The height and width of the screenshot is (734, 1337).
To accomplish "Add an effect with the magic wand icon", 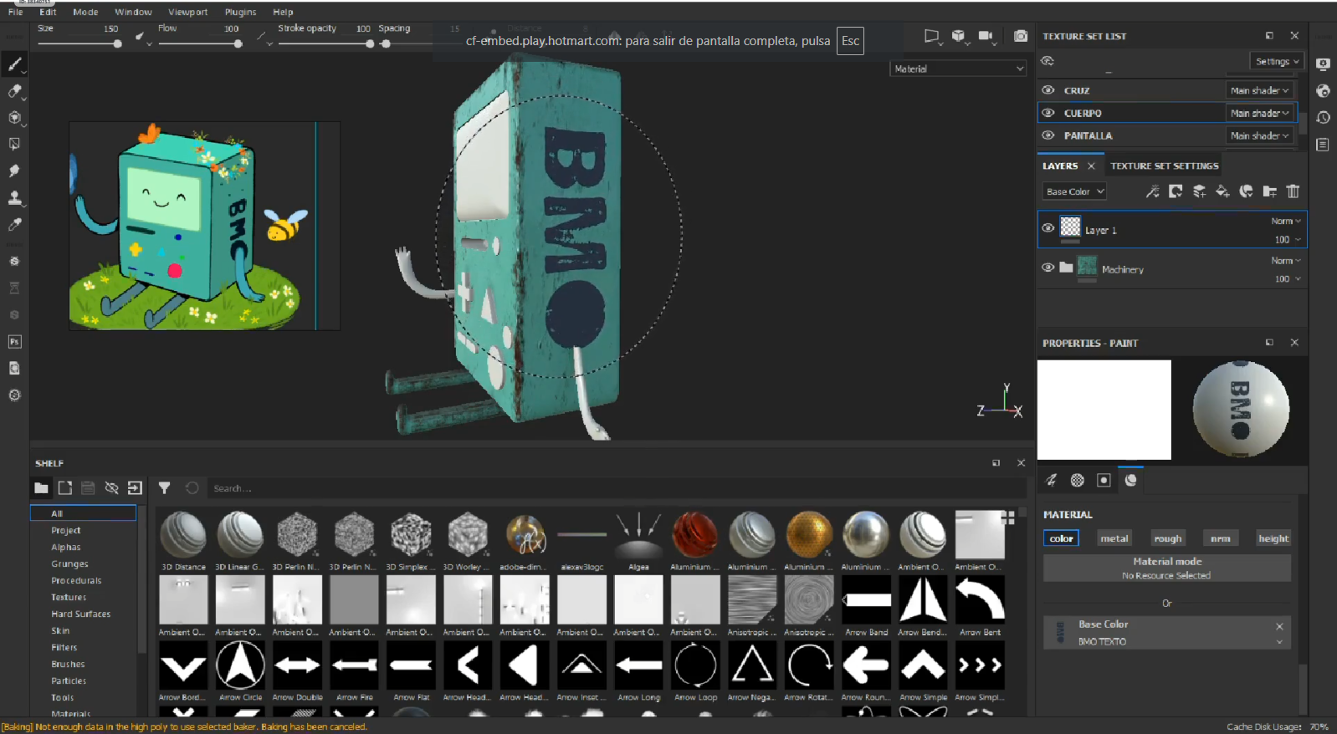I will 1152,191.
